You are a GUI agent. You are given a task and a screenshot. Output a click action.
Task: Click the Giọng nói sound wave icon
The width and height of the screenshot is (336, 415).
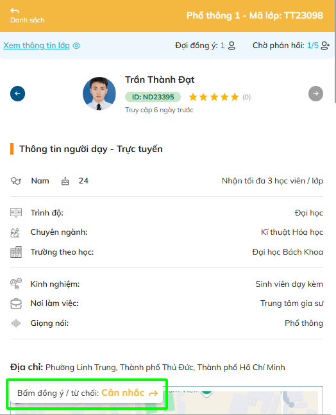[x=16, y=323]
